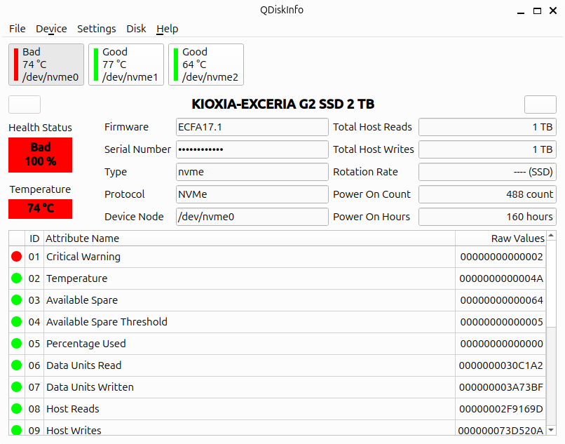565x444 pixels.
Task: Click the green status dot for Available Spare
Action: tap(17, 300)
